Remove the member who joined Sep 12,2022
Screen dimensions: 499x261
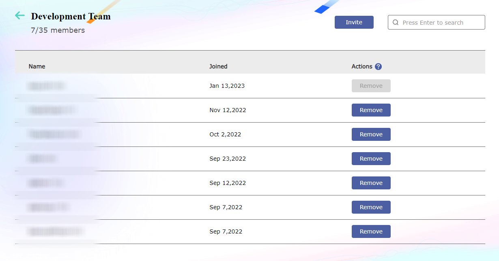(371, 183)
